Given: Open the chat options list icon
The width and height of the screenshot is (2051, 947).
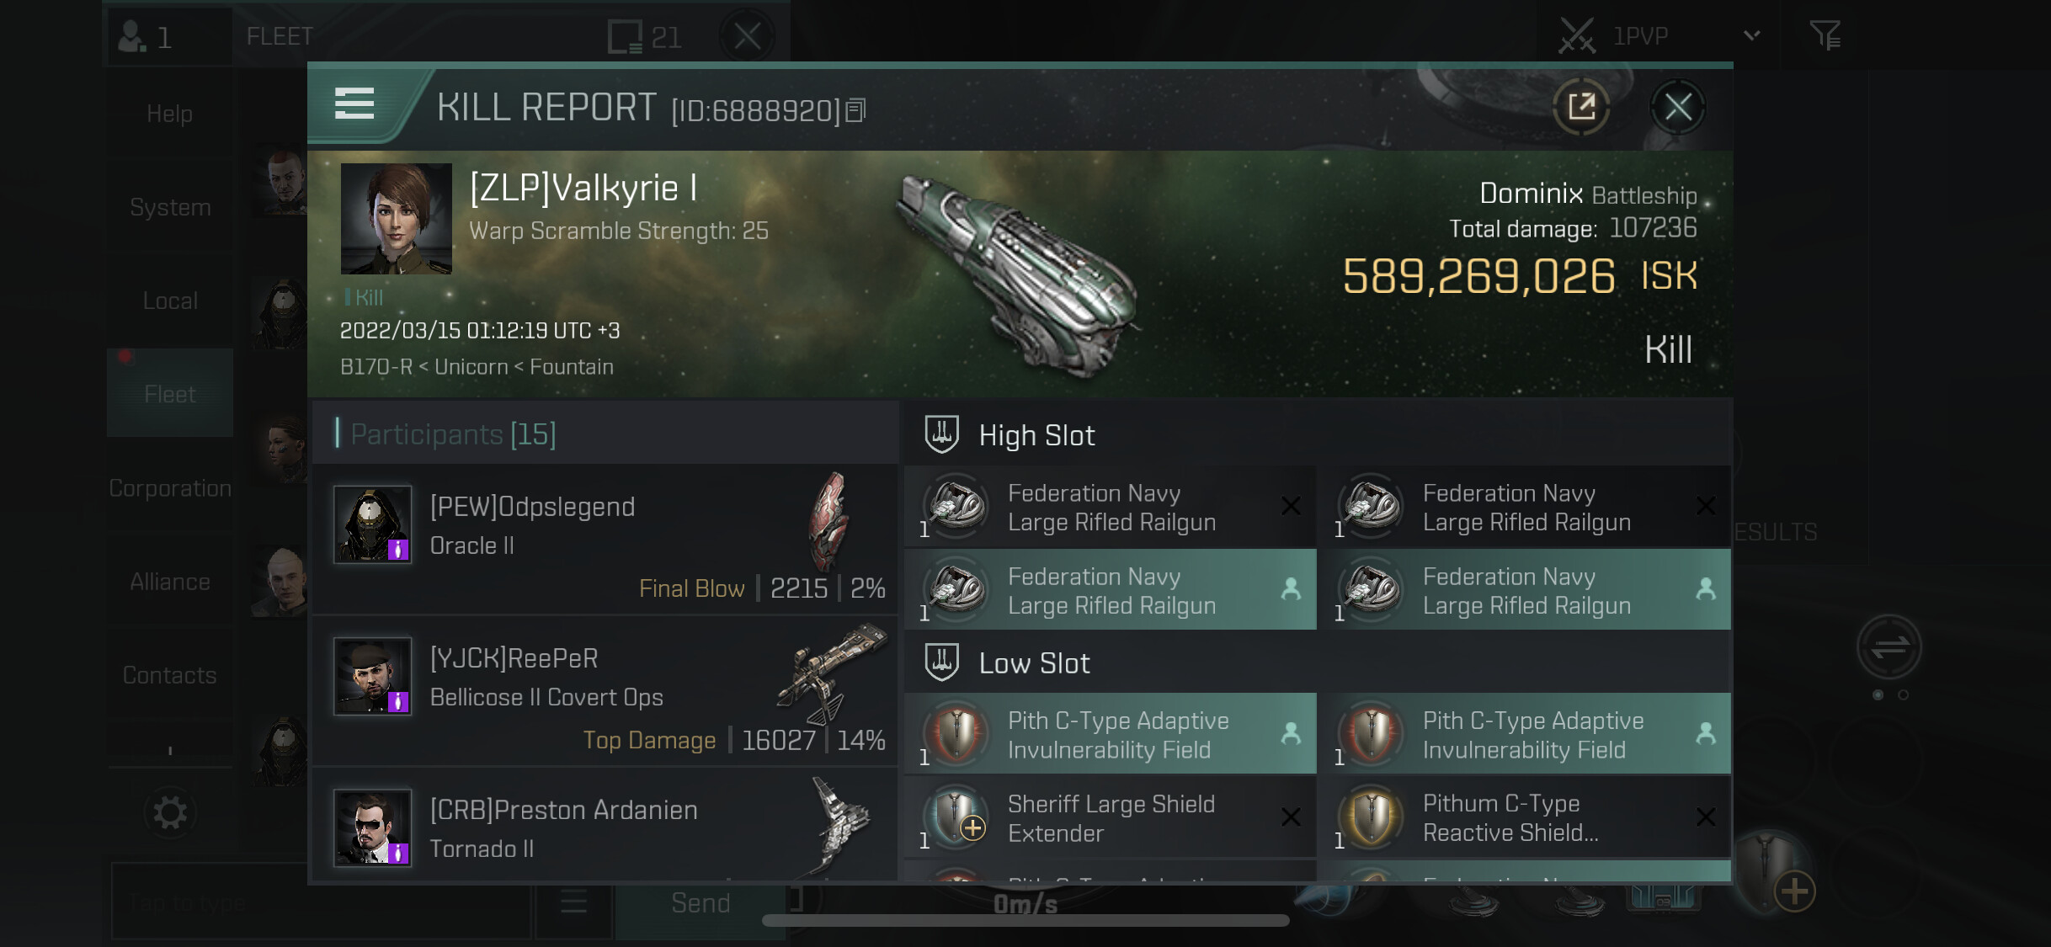Looking at the screenshot, I should [573, 902].
